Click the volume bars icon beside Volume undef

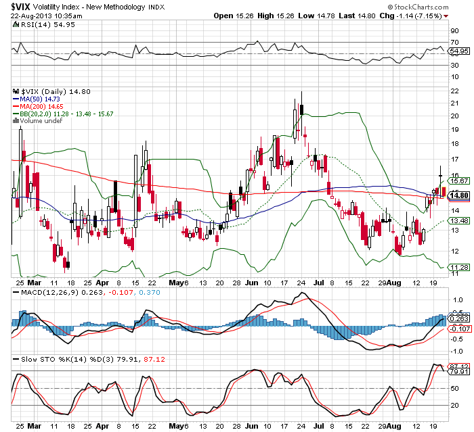point(16,121)
